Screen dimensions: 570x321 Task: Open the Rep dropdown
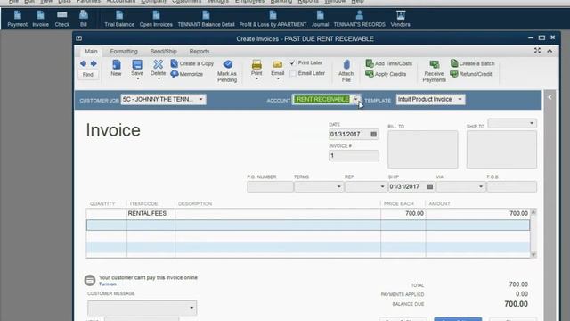[382, 186]
